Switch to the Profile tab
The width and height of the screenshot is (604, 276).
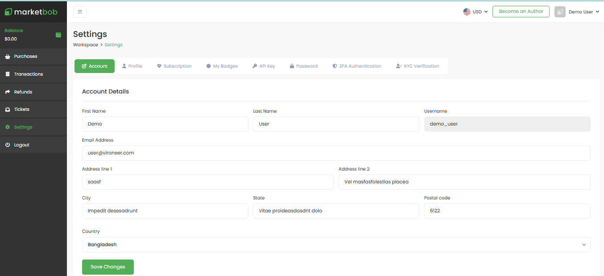(x=132, y=66)
